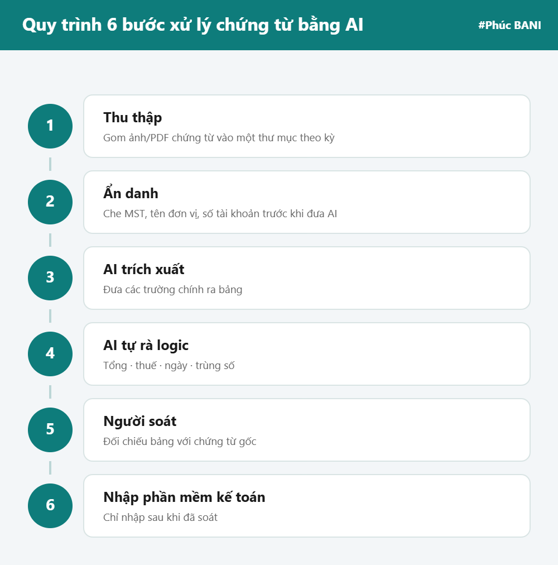Click the step 2 number circle
Image resolution: width=558 pixels, height=565 pixels.
[x=50, y=202]
